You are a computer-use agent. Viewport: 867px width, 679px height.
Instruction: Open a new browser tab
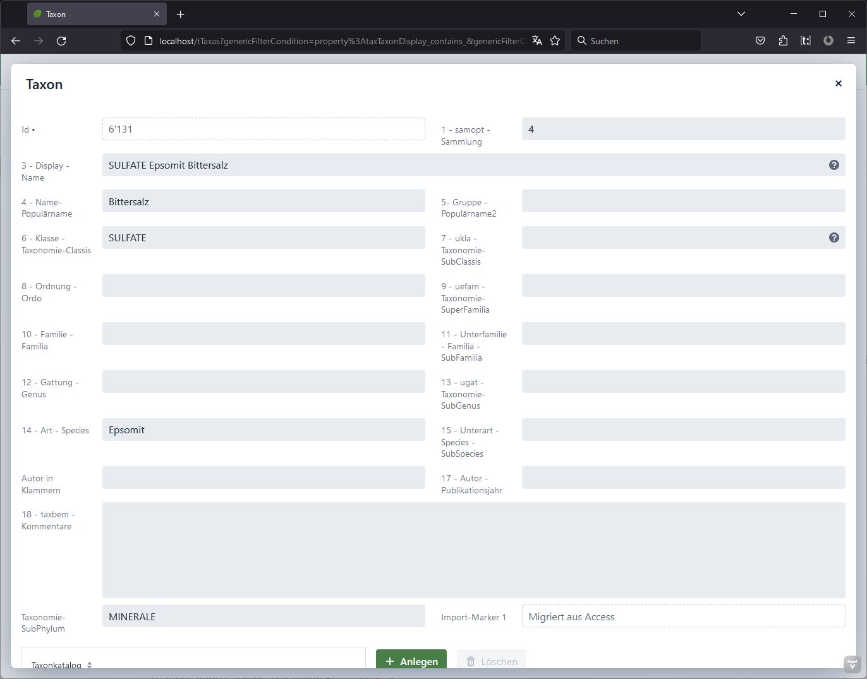181,14
